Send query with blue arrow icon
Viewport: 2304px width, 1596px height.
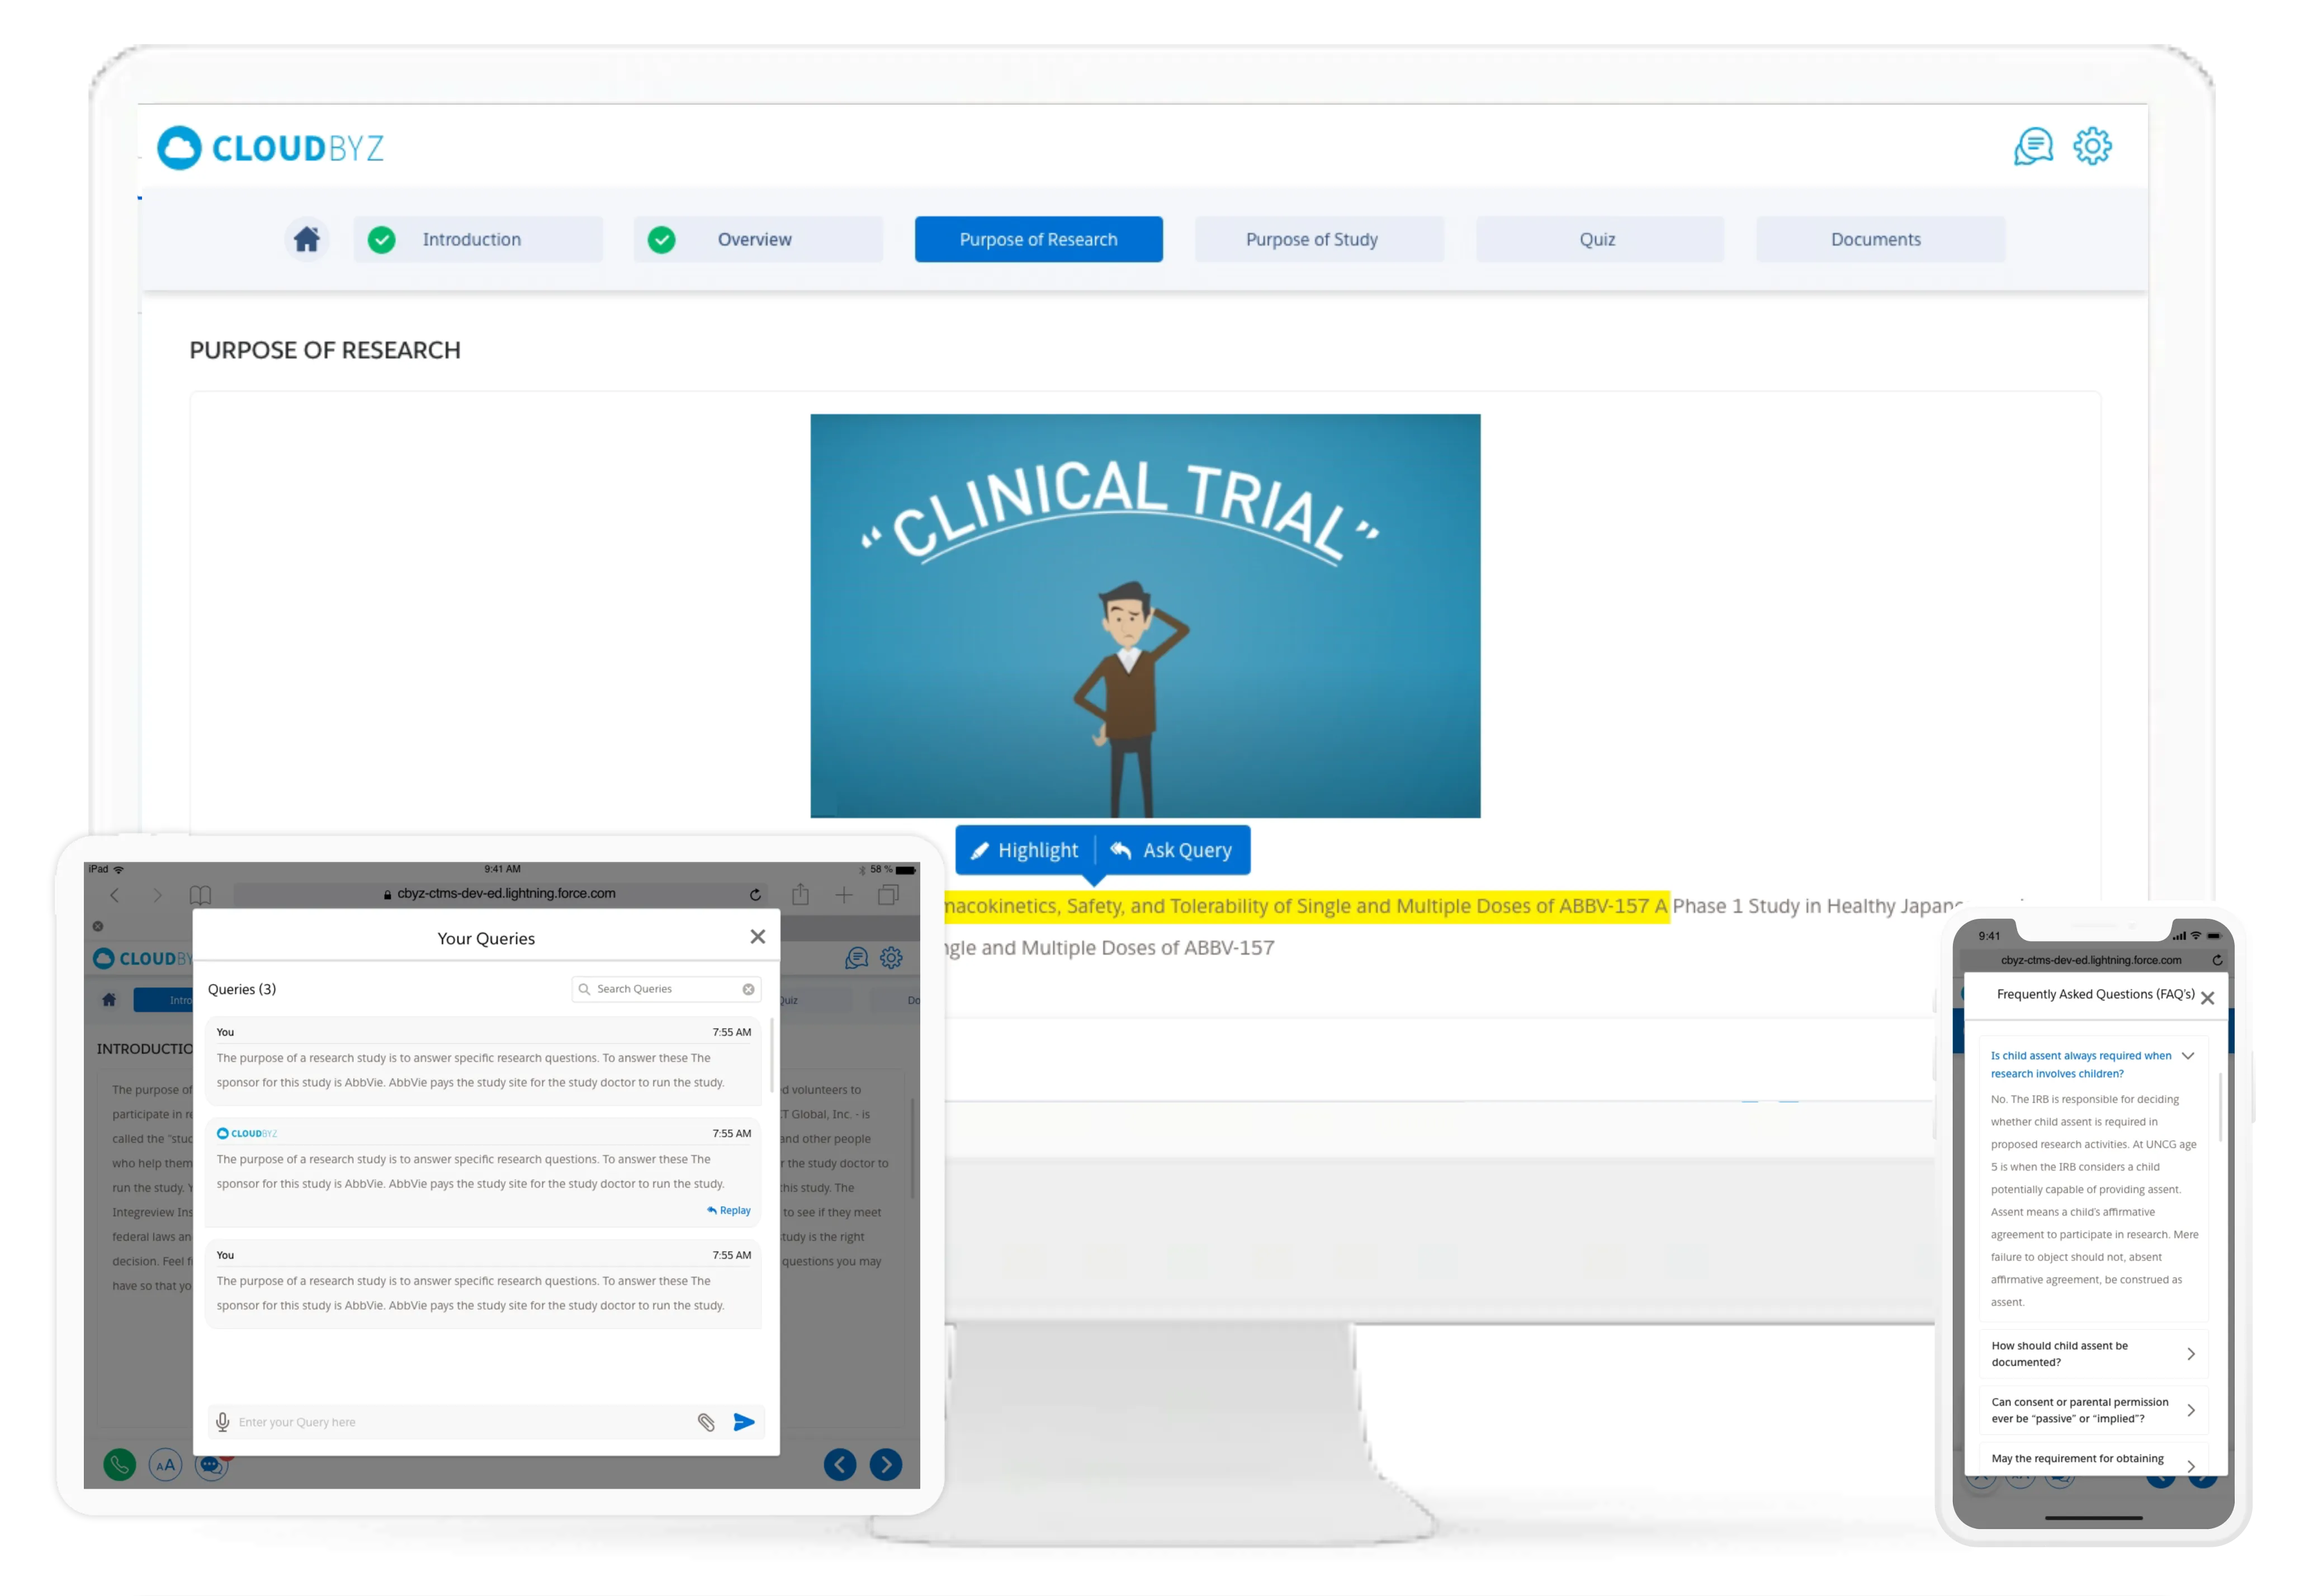tap(744, 1421)
